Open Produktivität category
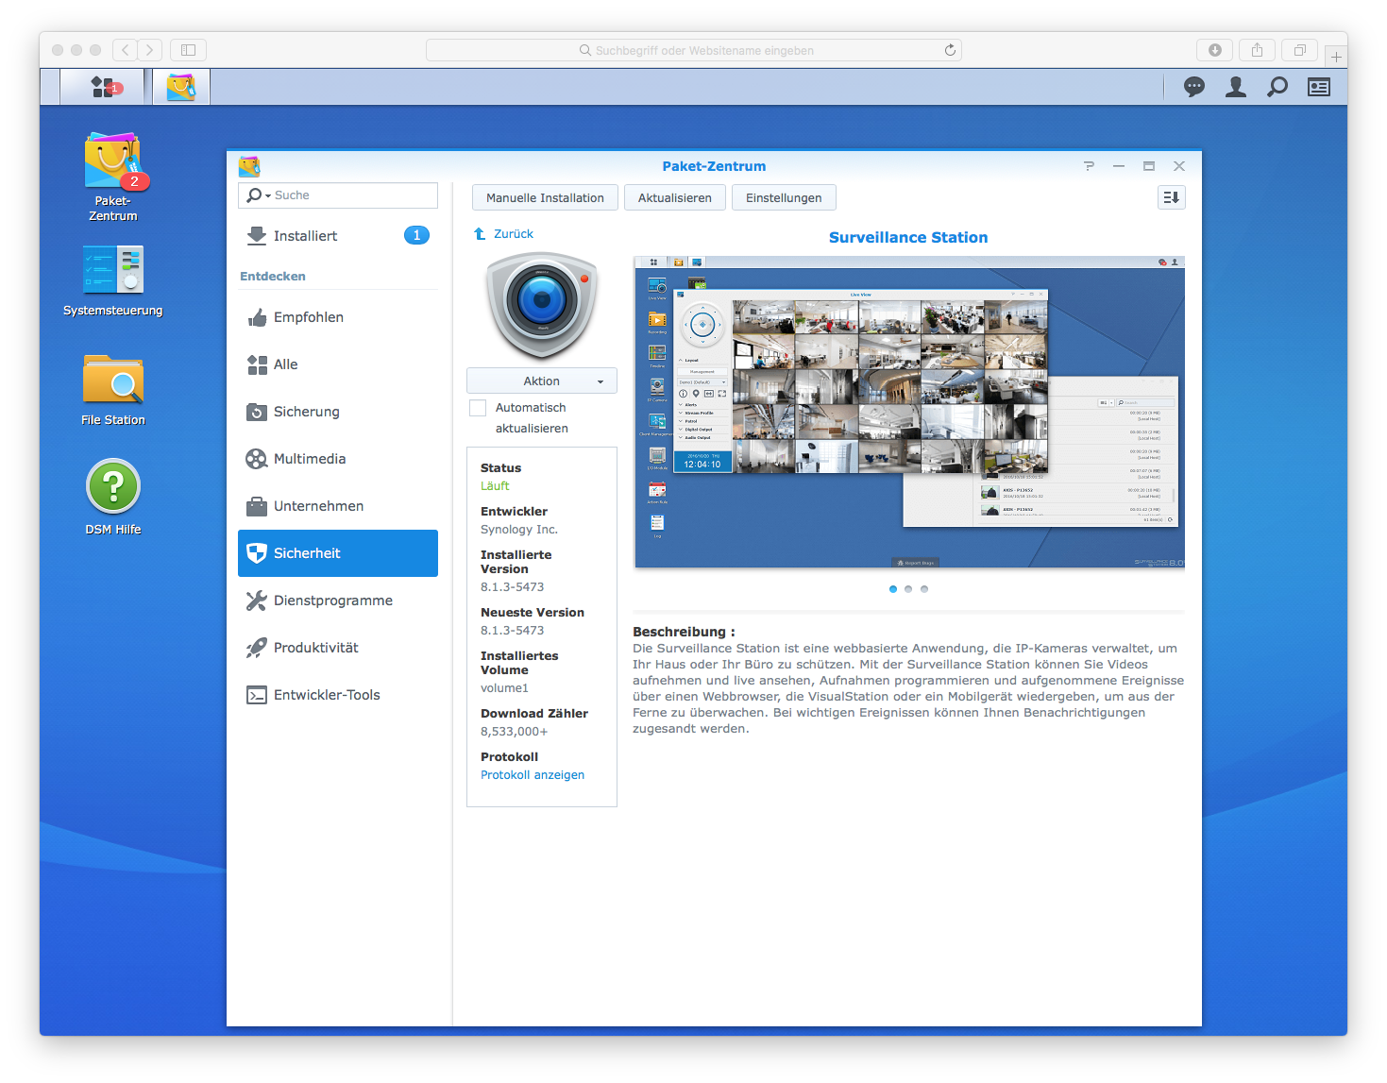Image resolution: width=1387 pixels, height=1083 pixels. pos(338,648)
